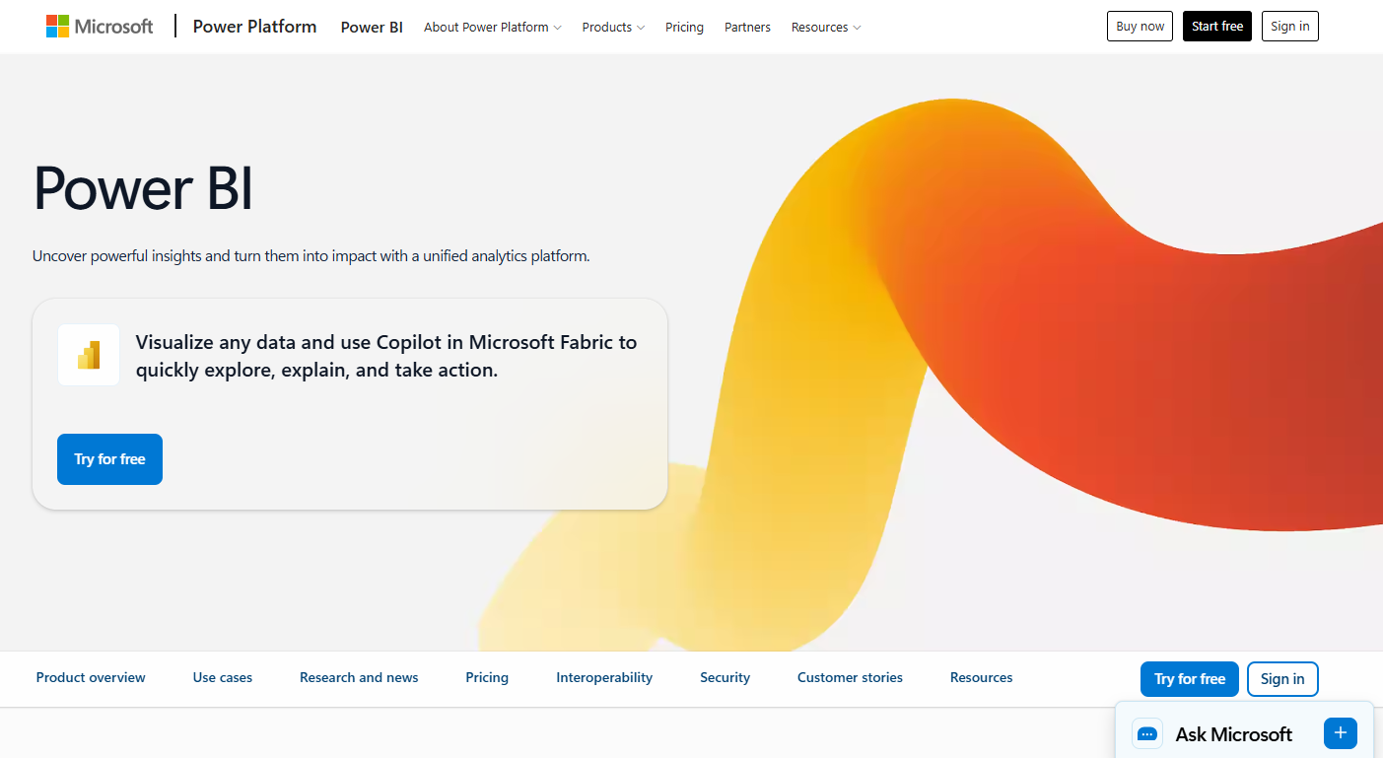Screen dimensions: 1383x758
Task: Select the Product overview tab
Action: (x=91, y=677)
